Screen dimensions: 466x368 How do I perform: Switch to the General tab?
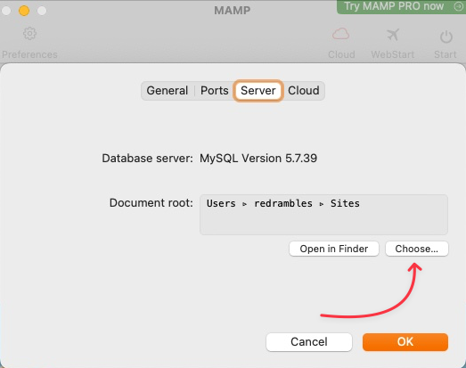pos(168,90)
